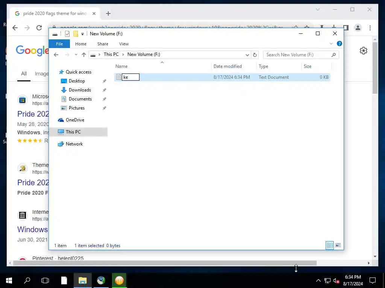This screenshot has width=385, height=288.
Task: Open the recent locations dropdown arrow
Action: [x=76, y=55]
